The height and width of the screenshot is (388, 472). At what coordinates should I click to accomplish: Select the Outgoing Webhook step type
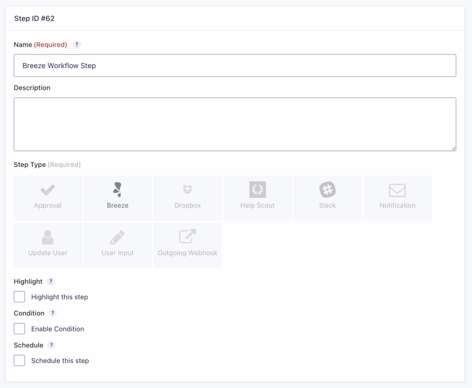coord(187,245)
